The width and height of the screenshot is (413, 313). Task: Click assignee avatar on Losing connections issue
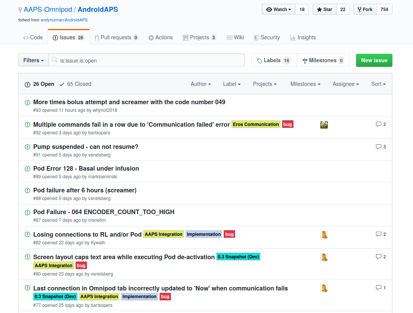pos(324,234)
